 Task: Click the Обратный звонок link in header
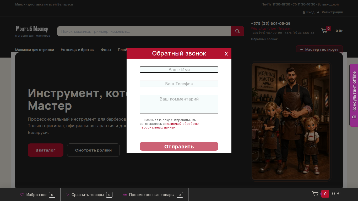click(x=264, y=39)
